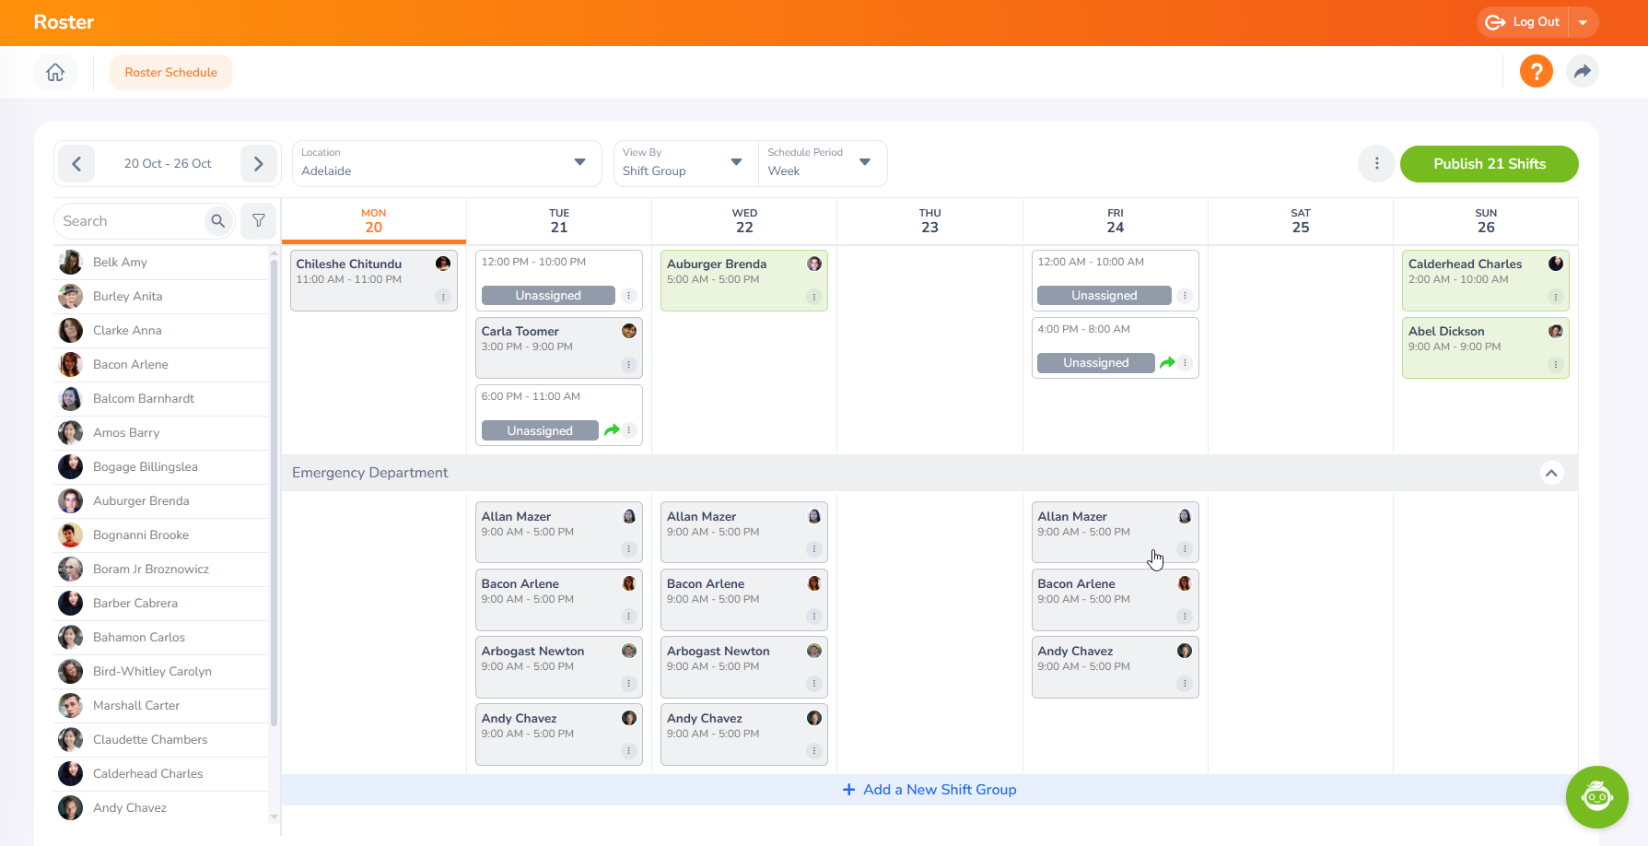This screenshot has height=846, width=1648.
Task: Click the search magnifier icon
Action: (218, 221)
